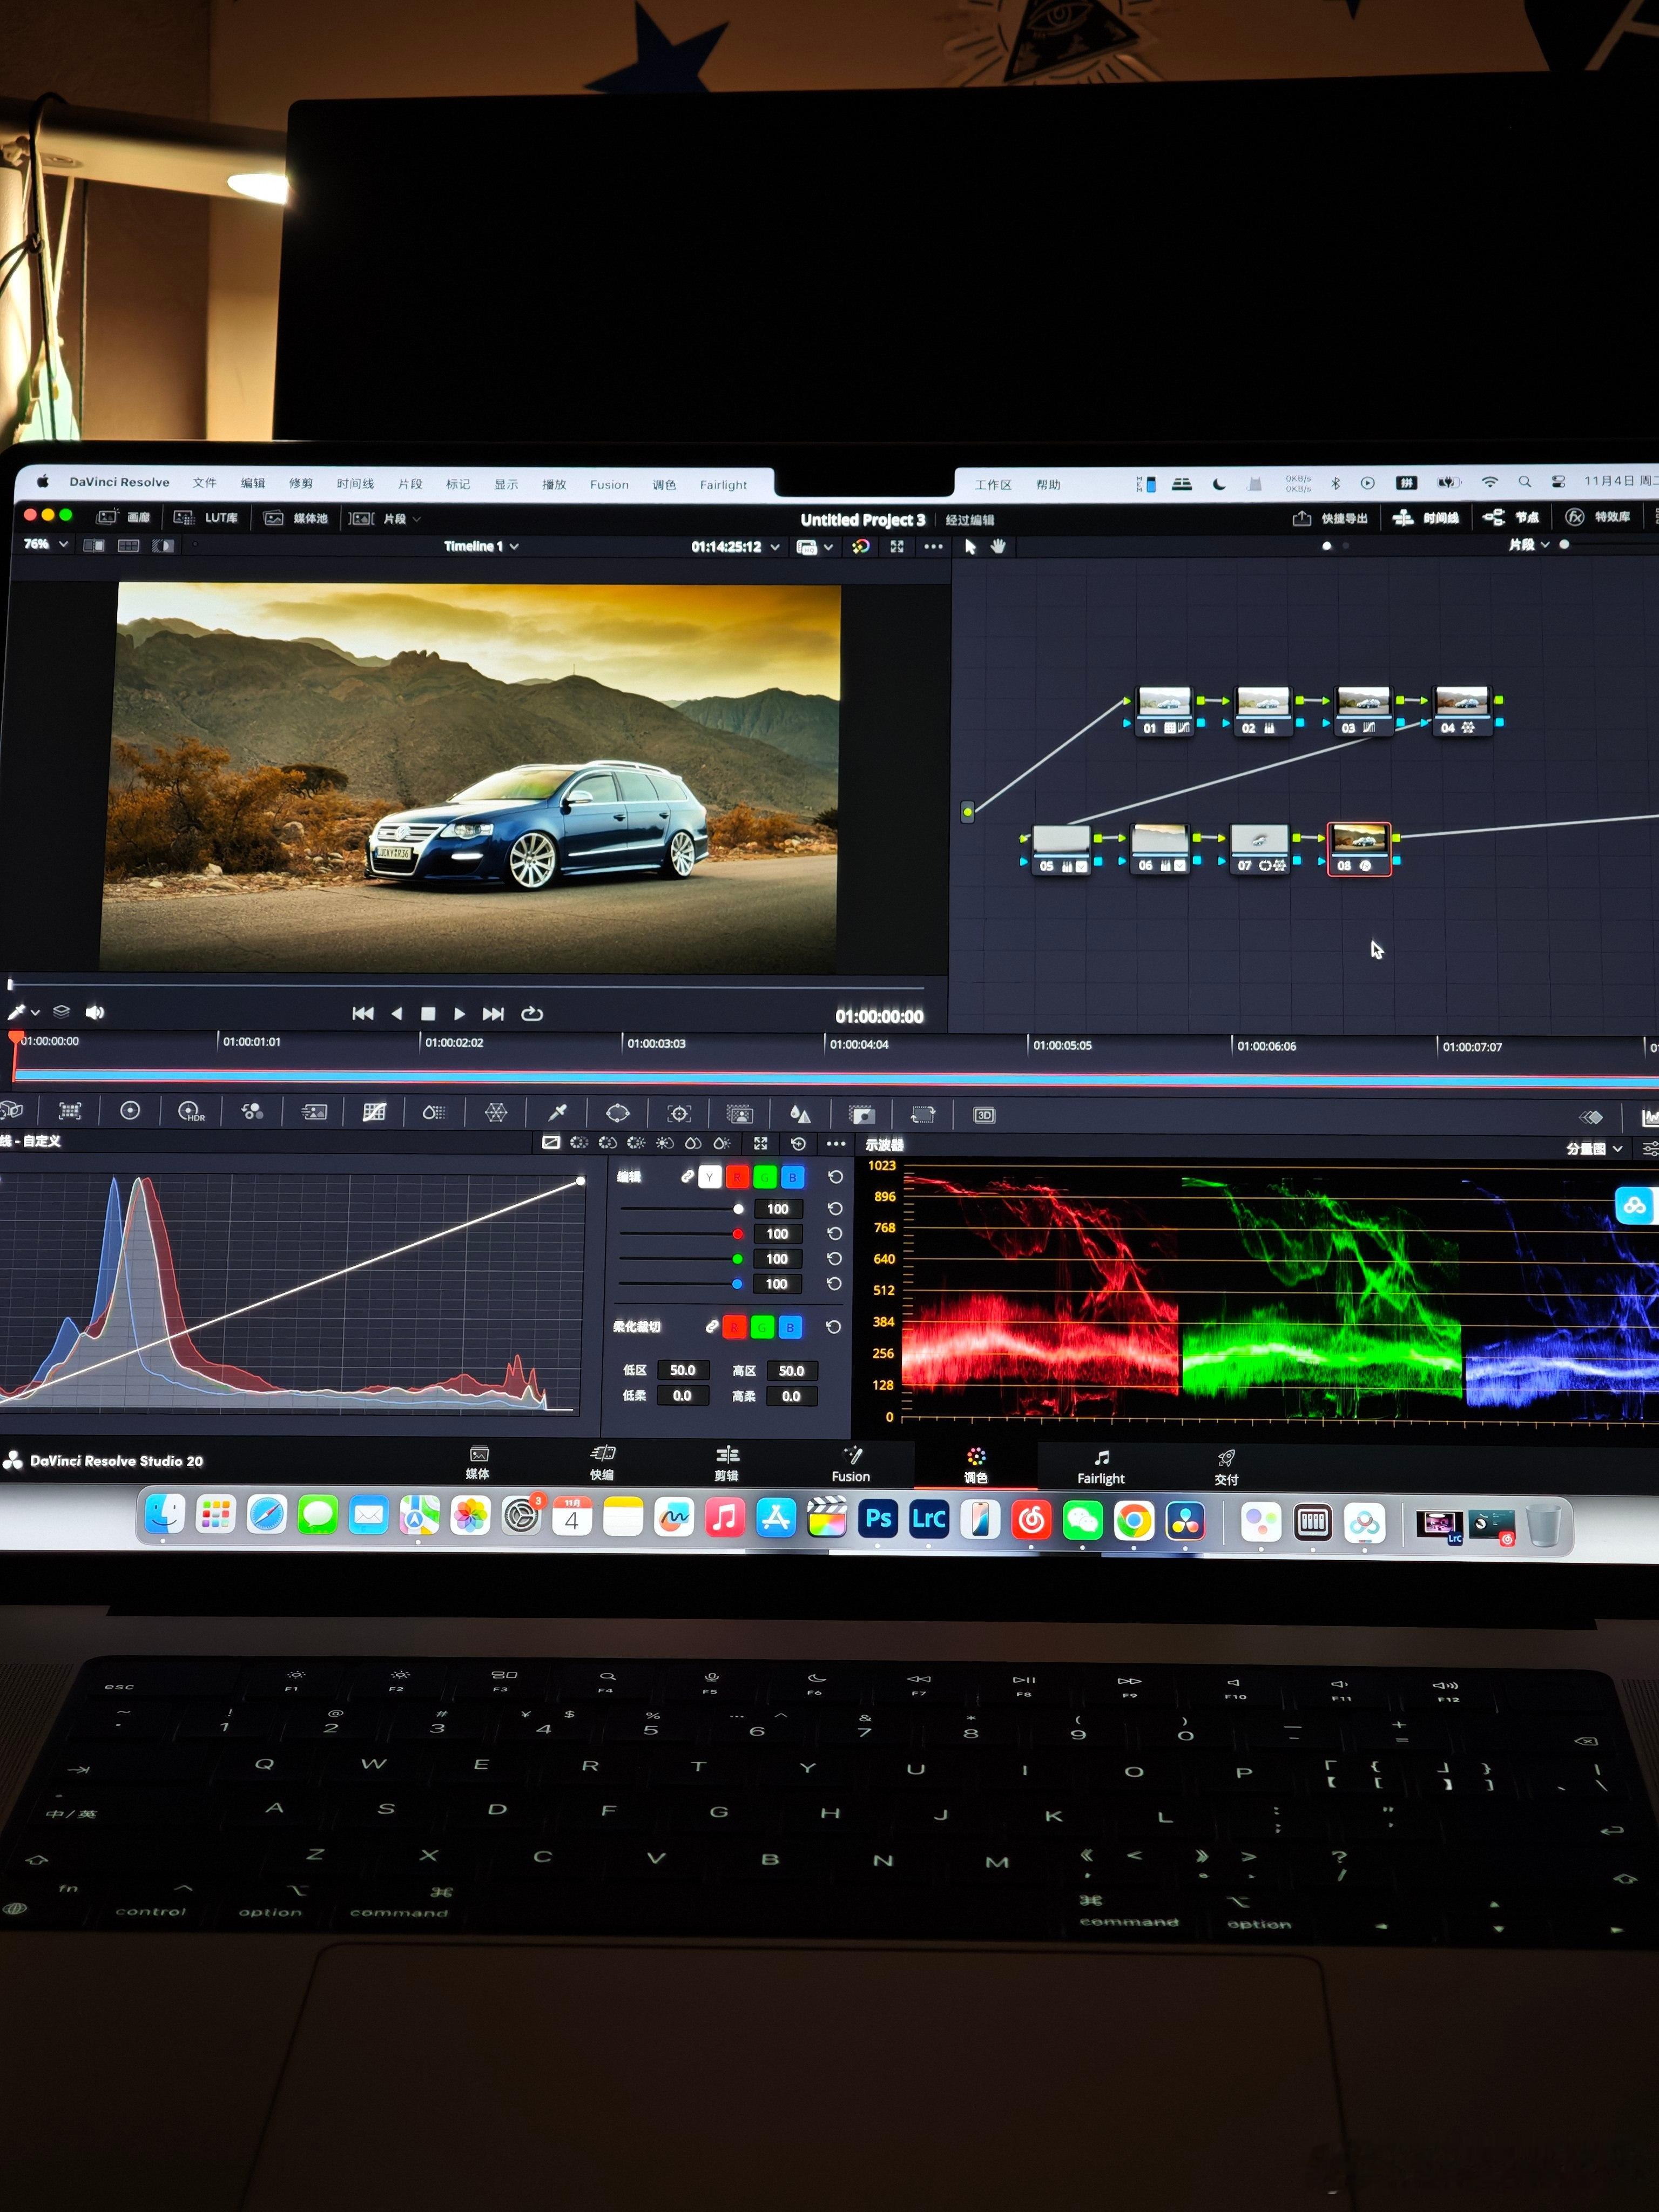Open the Timeline 1 dropdown
1659x2212 pixels.
point(481,546)
